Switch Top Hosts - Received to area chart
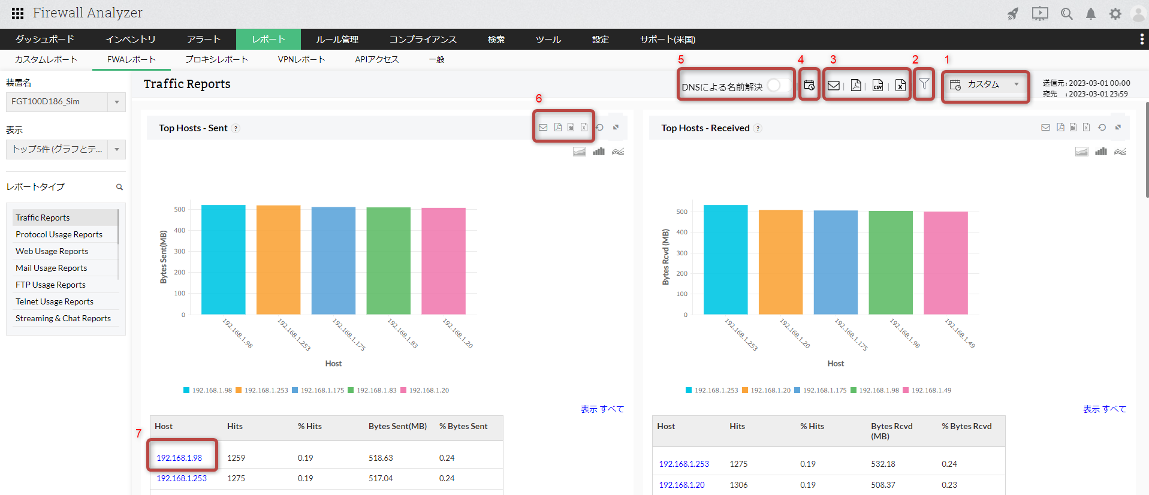The height and width of the screenshot is (495, 1149). [x=1082, y=152]
